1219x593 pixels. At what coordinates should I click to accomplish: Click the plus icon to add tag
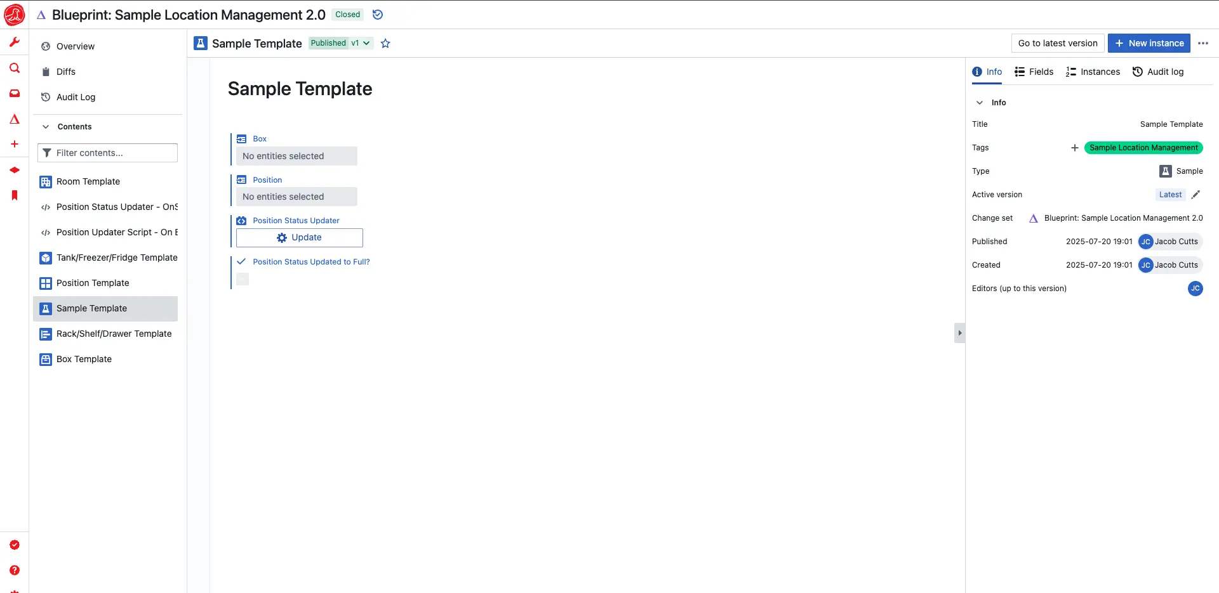(x=1074, y=148)
